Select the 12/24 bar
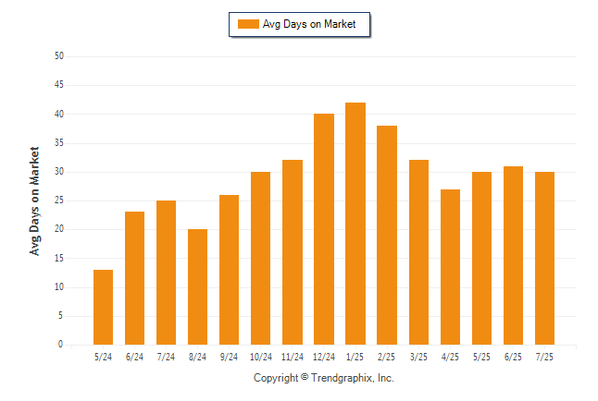This screenshot has width=598, height=401. point(324,229)
